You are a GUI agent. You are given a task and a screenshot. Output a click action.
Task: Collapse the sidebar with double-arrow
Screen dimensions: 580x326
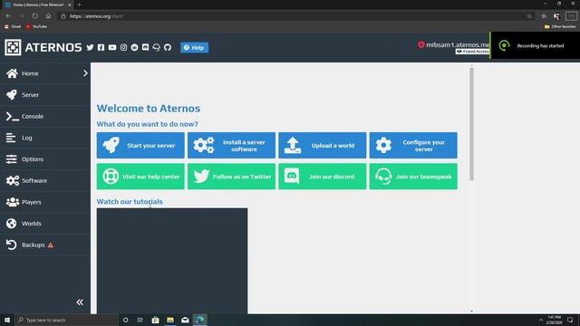[80, 302]
